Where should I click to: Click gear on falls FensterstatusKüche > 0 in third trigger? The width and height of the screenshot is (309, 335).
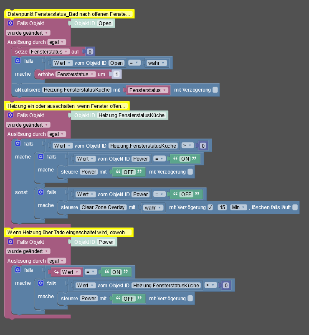41,283
